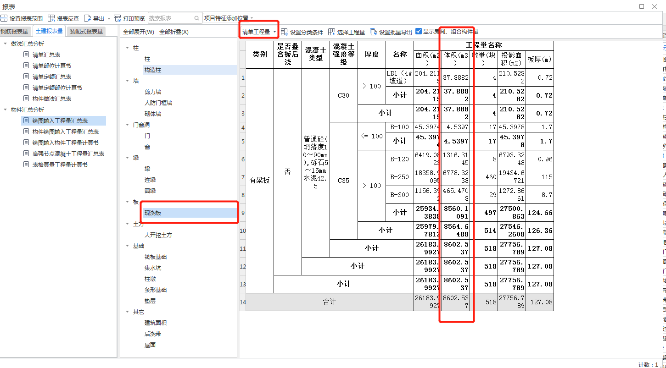Select 连梁 in the component tree

(150, 180)
